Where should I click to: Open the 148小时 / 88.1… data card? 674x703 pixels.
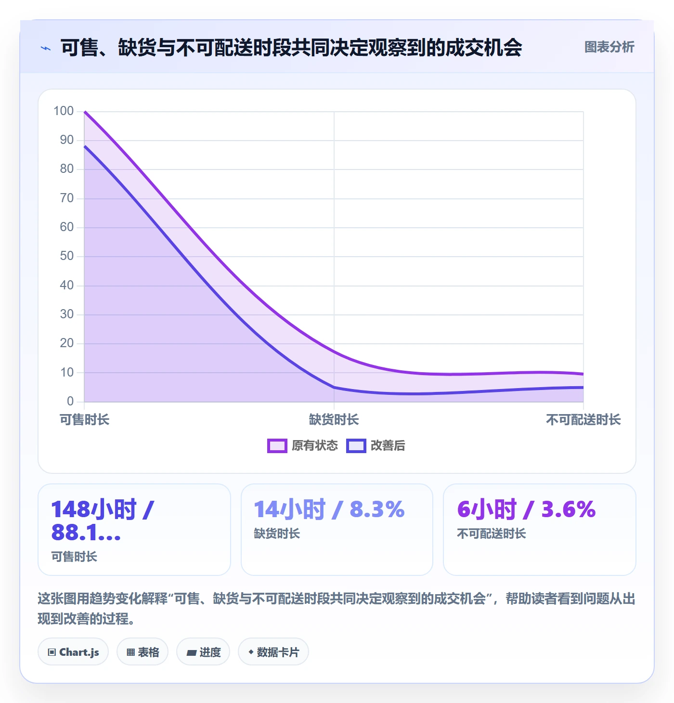click(x=134, y=530)
